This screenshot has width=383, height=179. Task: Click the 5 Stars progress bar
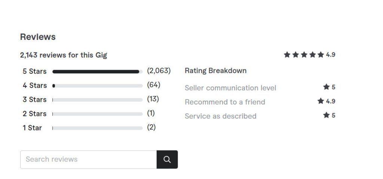coord(98,72)
